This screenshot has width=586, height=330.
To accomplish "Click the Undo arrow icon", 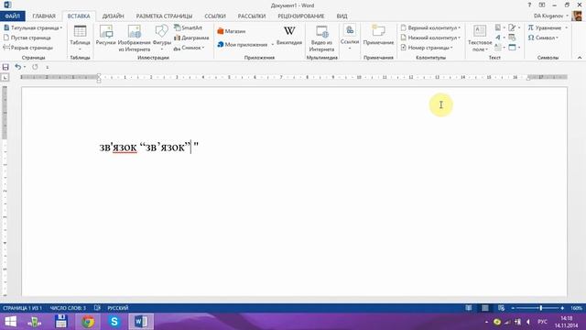I will (x=17, y=67).
